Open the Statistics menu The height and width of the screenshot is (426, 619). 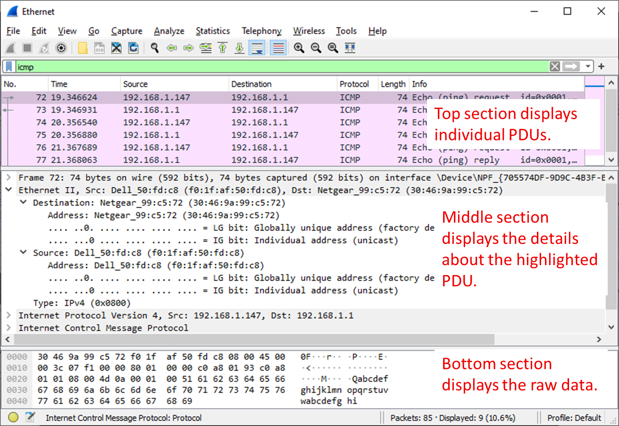click(213, 31)
